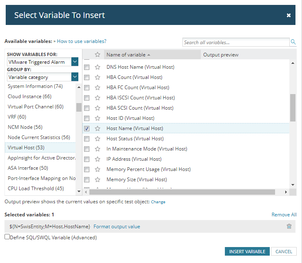Screen dimensions: 302x263
Task: Click the search magnifier icon
Action: pyautogui.click(x=293, y=42)
